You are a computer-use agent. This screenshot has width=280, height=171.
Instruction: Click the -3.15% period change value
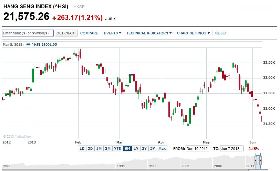(253, 149)
